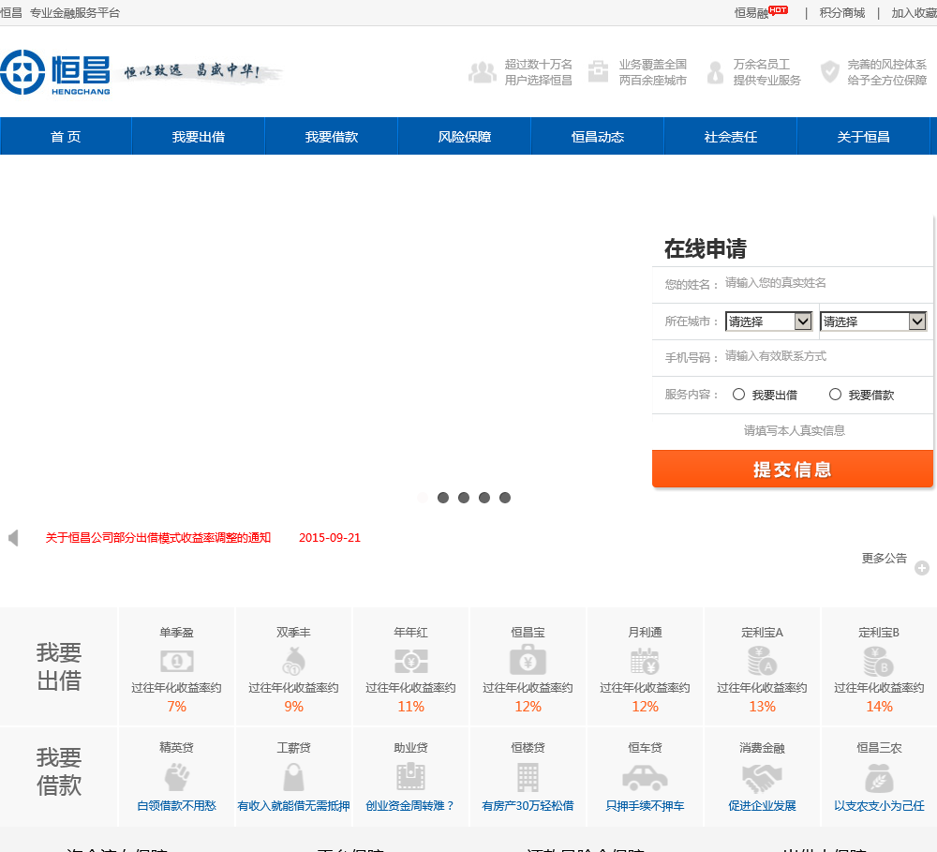Go to the fifth carousel slide dot
This screenshot has height=852, width=937.
click(x=505, y=498)
